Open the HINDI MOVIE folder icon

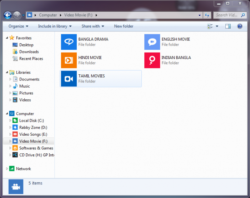click(x=69, y=60)
